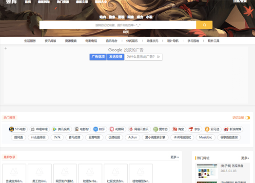Image resolution: width=255 pixels, height=183 pixels.
Task: Open the 花瓣网 shortcut
Action: (117, 129)
